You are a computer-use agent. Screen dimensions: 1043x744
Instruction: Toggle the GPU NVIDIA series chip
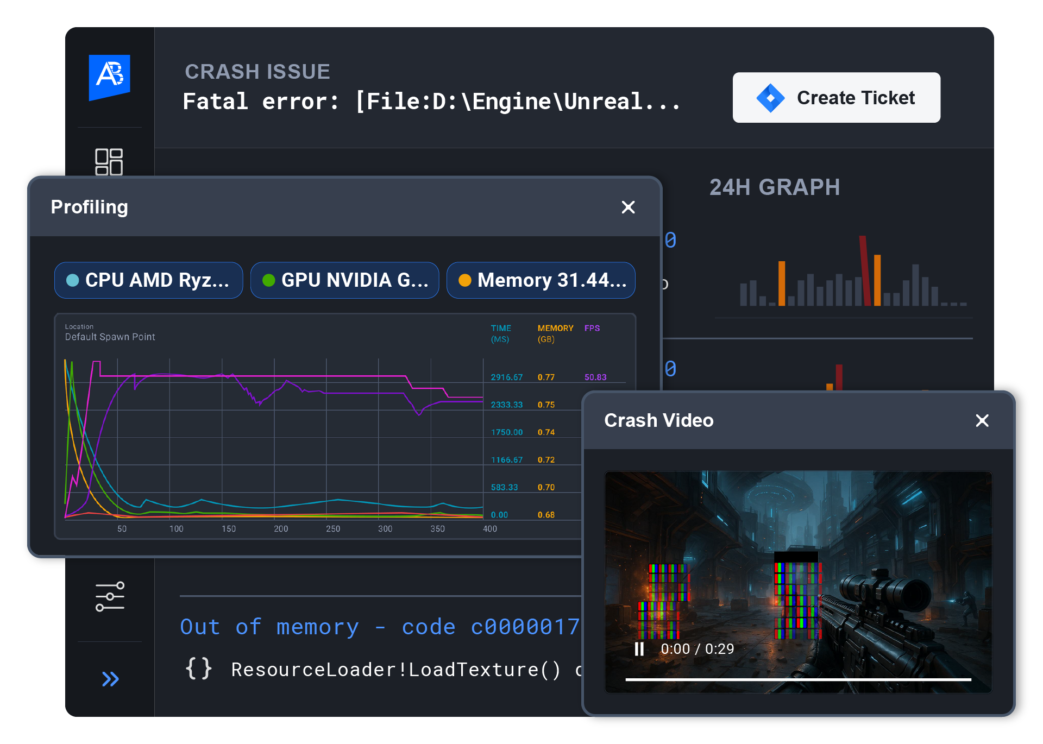(x=345, y=280)
